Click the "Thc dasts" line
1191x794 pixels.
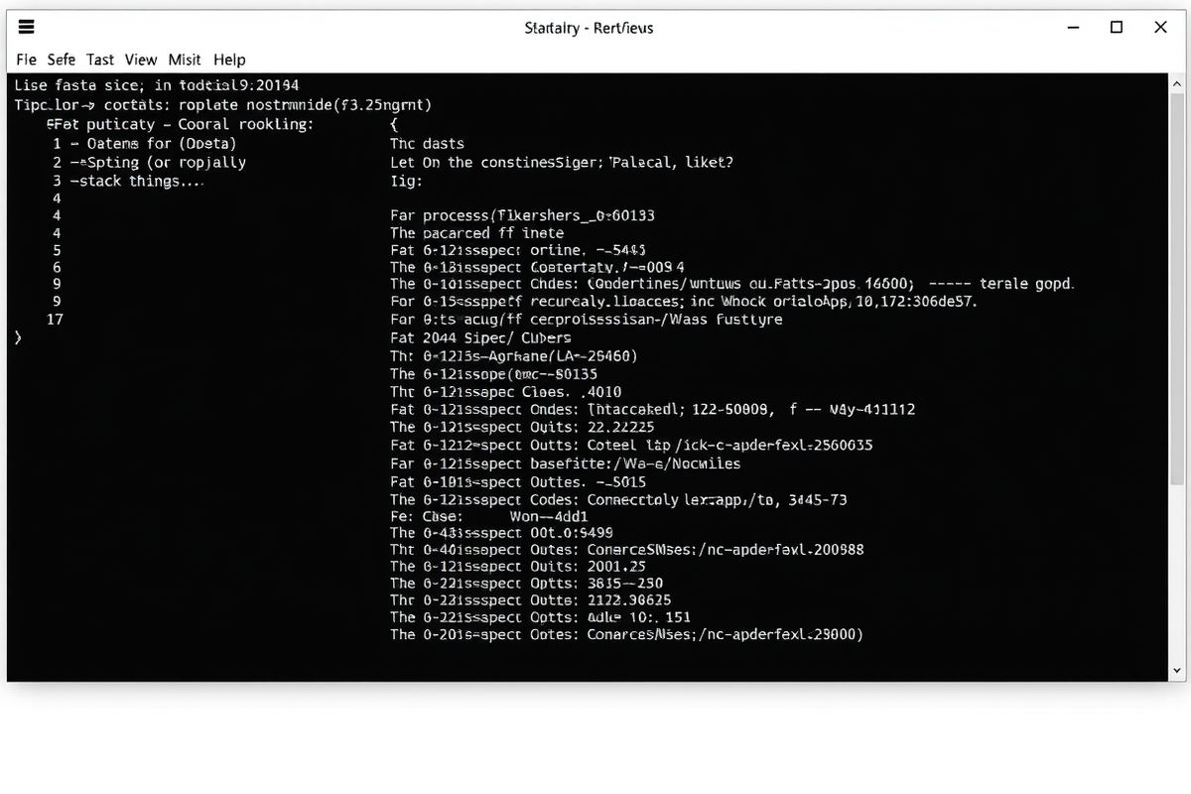[x=428, y=144]
